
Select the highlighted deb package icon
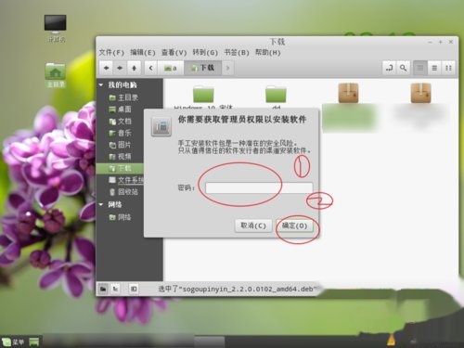click(348, 93)
